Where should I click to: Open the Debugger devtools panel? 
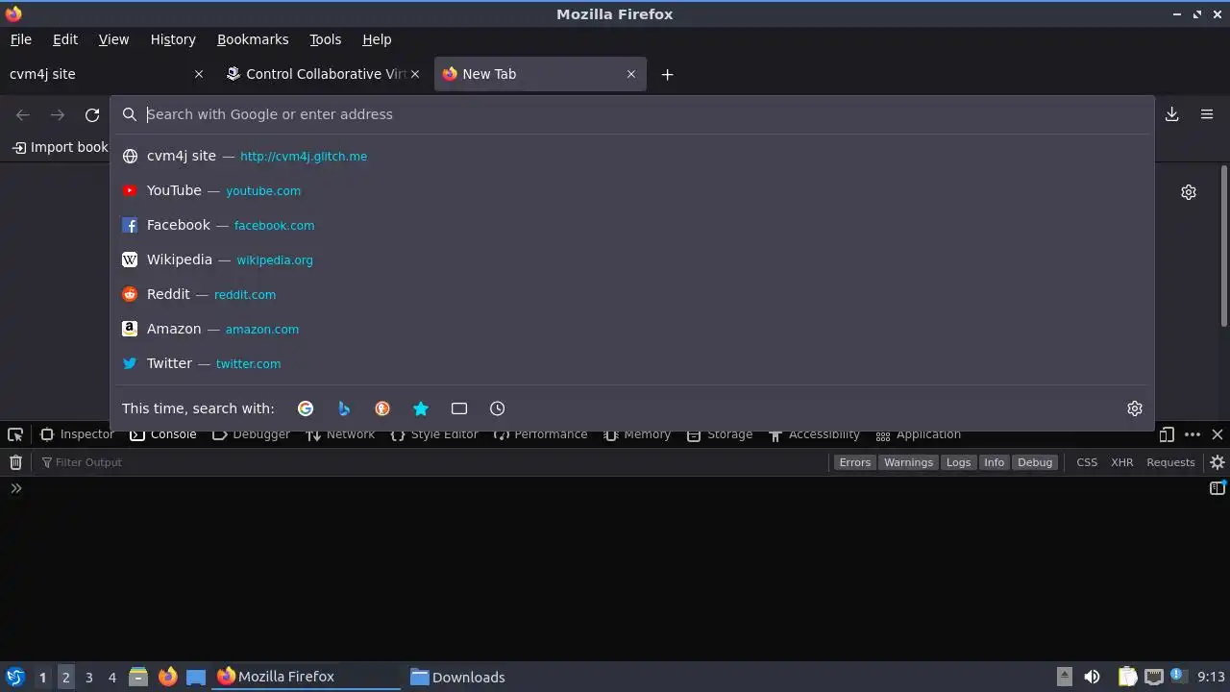point(251,434)
